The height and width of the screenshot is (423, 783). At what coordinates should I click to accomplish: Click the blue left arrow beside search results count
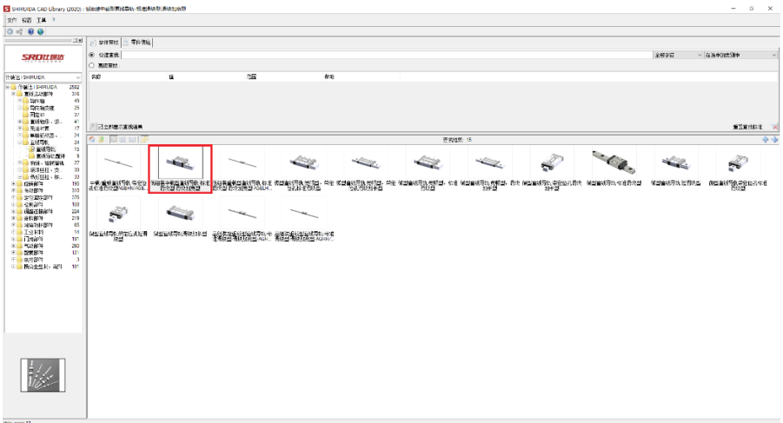[x=765, y=139]
